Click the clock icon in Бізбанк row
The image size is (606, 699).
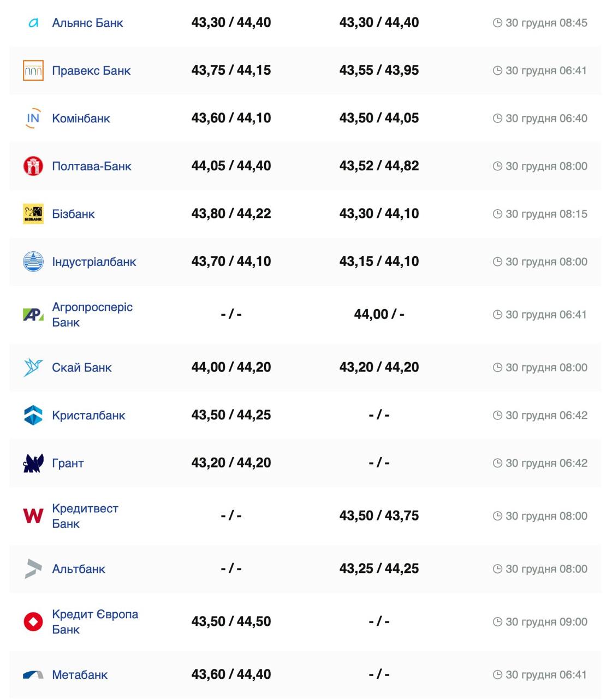tap(497, 214)
